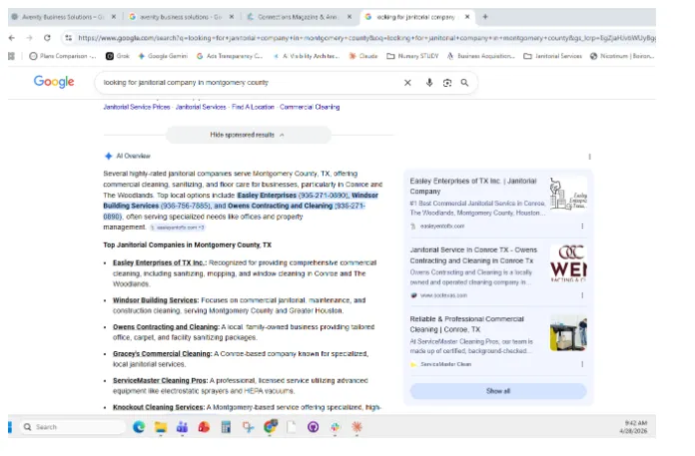The width and height of the screenshot is (695, 456).
Task: Open options for Easley Enterprises source card
Action: pyautogui.click(x=582, y=227)
